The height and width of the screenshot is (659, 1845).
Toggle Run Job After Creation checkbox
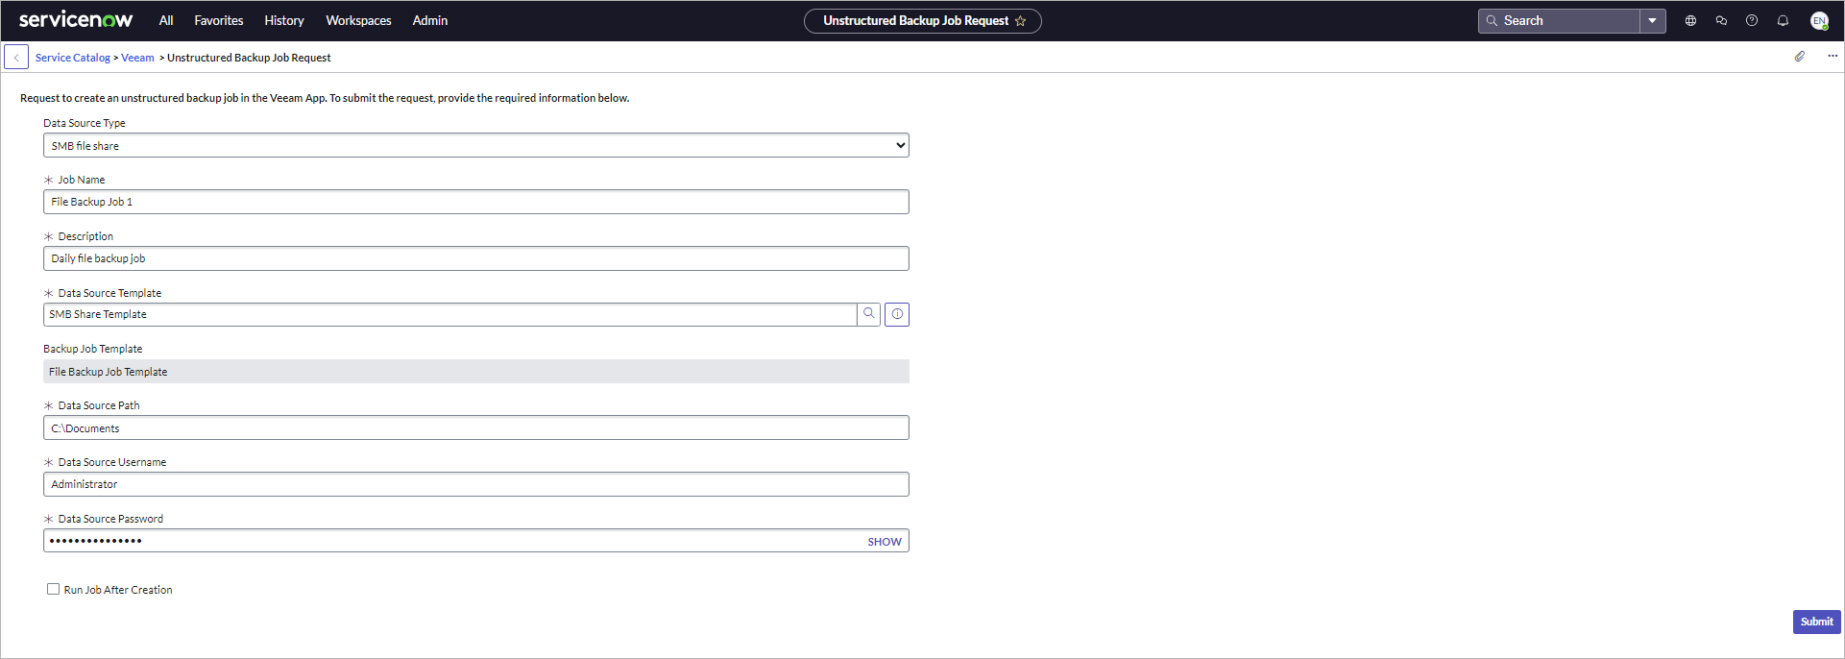(53, 589)
